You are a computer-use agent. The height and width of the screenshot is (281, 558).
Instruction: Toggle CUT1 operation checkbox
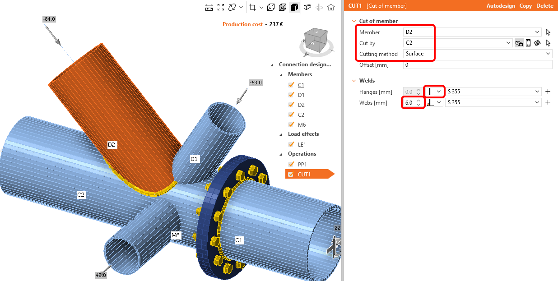(291, 174)
